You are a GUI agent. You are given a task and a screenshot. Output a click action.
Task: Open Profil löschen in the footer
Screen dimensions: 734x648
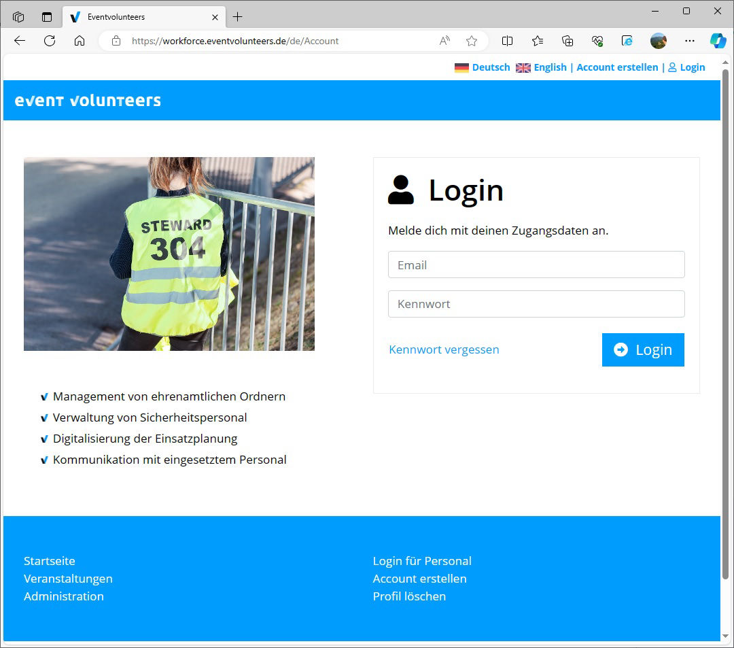click(409, 596)
